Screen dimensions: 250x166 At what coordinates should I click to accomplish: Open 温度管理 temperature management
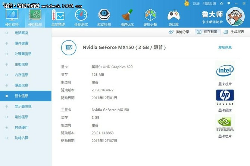(58, 17)
